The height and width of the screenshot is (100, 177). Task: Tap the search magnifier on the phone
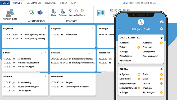pos(162,29)
